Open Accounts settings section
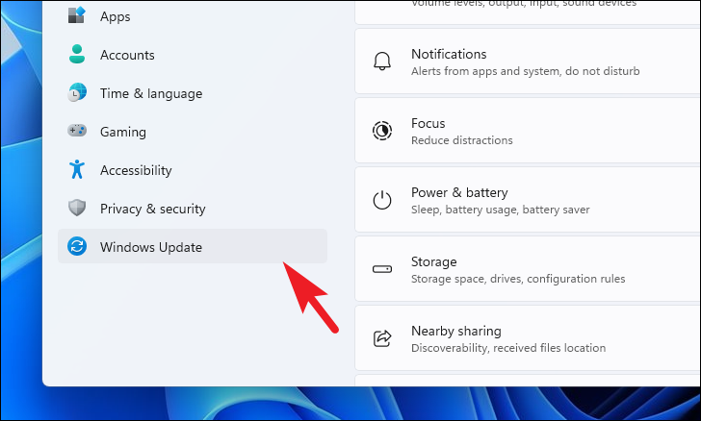Viewport: 701px width, 421px height. click(x=193, y=55)
